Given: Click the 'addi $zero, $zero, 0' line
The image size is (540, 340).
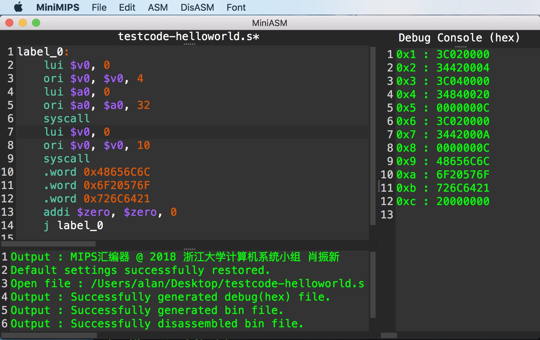Looking at the screenshot, I should pos(110,212).
